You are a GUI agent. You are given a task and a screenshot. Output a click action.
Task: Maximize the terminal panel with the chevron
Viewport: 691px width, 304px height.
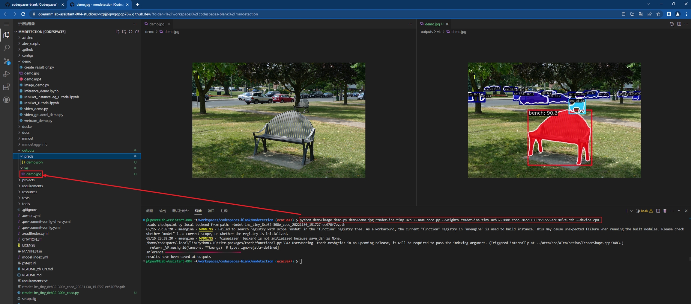pyautogui.click(x=679, y=211)
